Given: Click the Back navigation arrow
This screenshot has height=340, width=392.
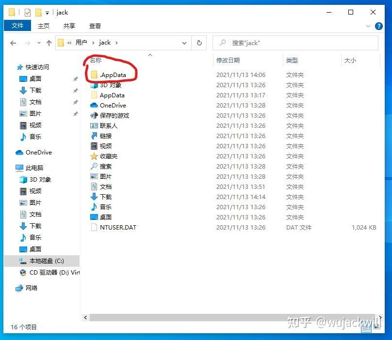Looking at the screenshot, I should click(13, 43).
